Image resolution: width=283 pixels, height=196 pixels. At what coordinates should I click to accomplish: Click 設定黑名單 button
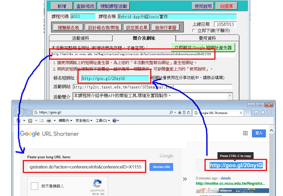137,28
